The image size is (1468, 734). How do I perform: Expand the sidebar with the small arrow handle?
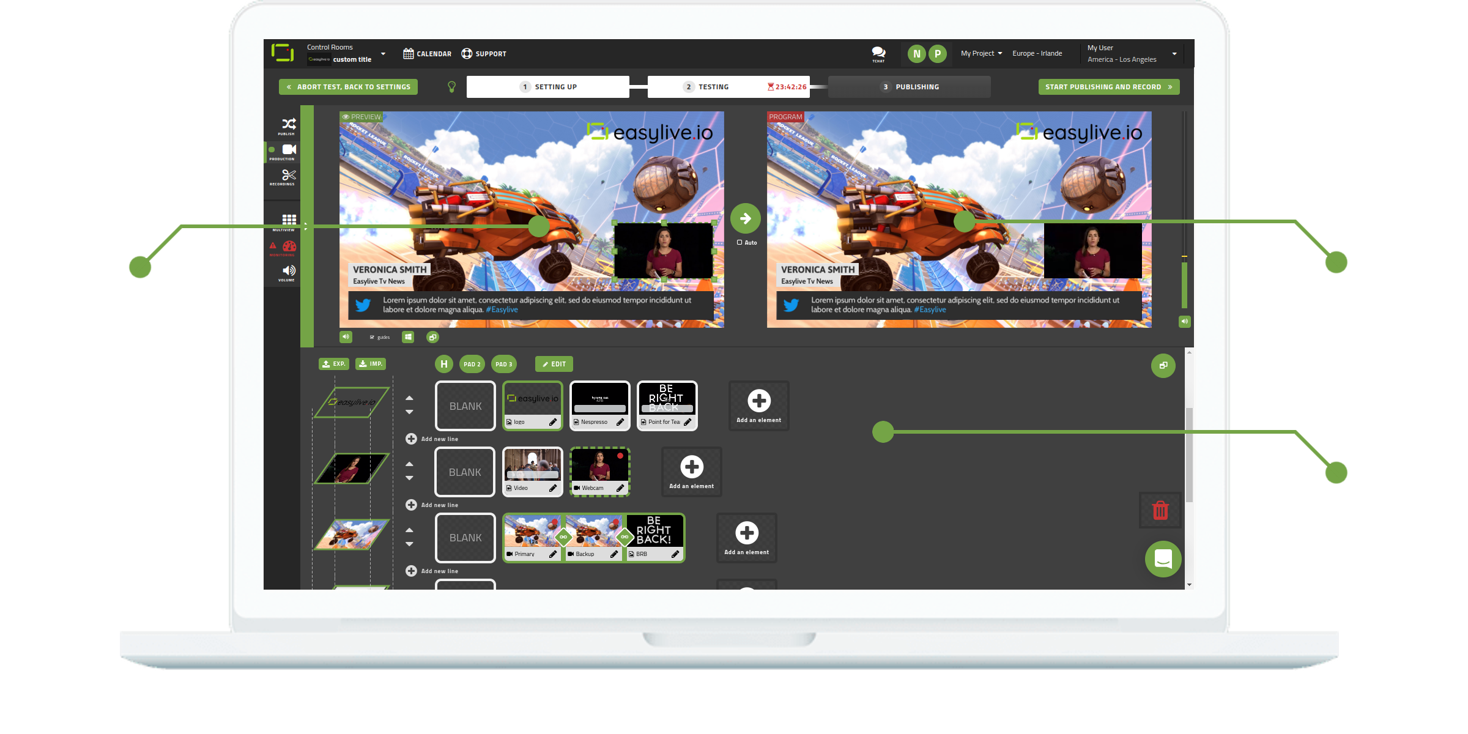(x=306, y=226)
